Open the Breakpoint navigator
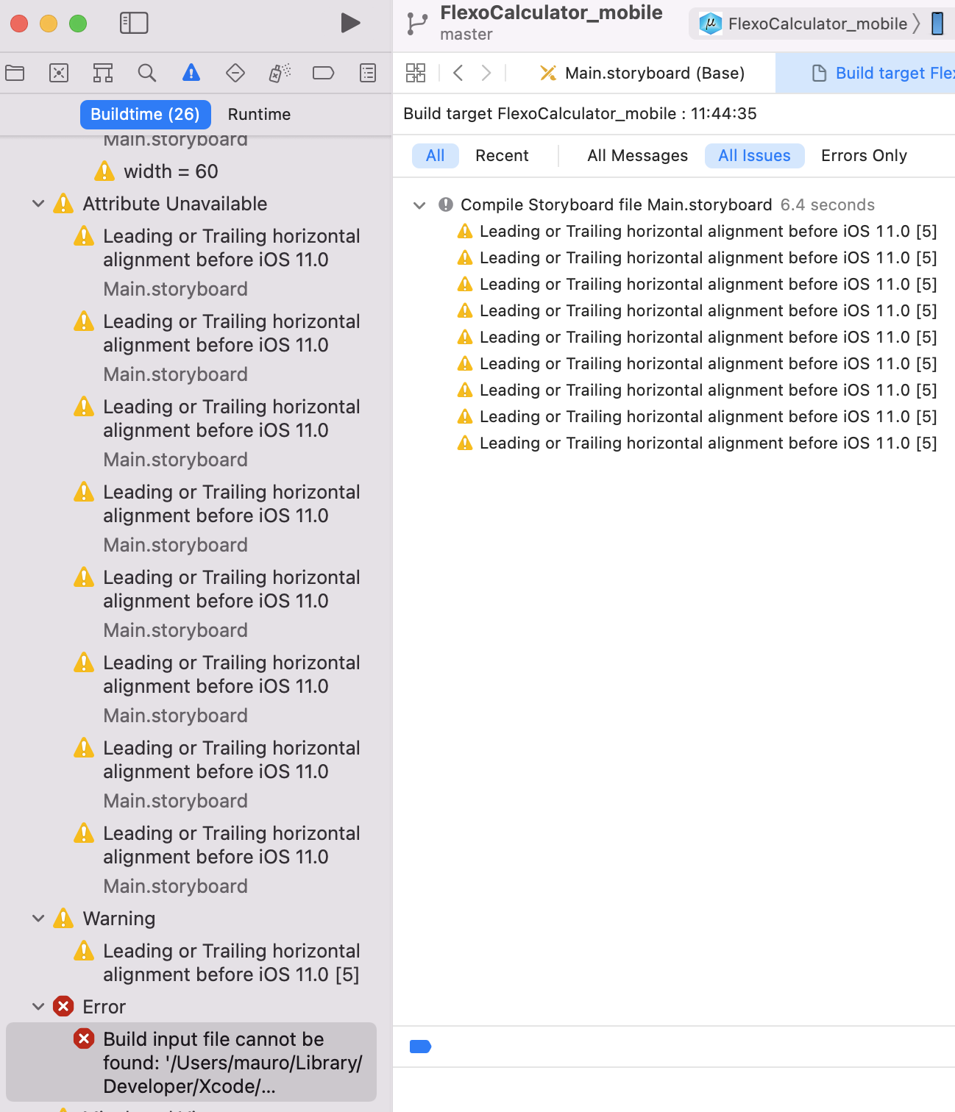This screenshot has height=1112, width=955. 324,73
